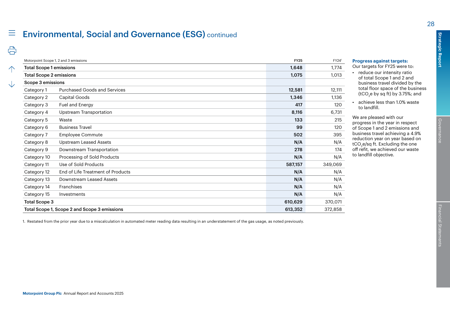Select Processing of Sold Products label
Image resolution: width=450 pixels, height=318 pixels.
(89, 157)
